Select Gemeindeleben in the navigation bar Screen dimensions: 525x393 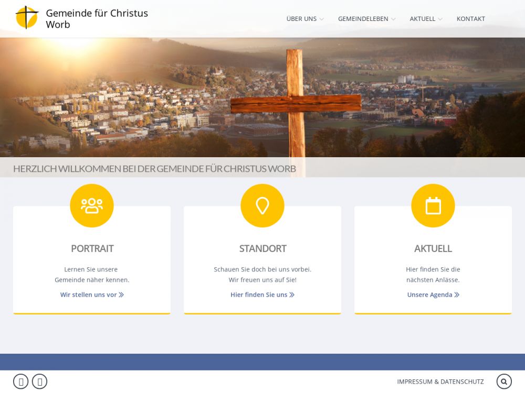[363, 19]
